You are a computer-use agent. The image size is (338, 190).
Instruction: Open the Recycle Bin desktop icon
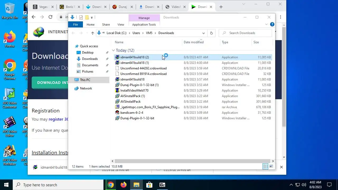(10, 11)
